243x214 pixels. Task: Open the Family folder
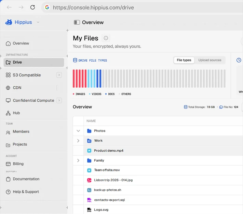tap(99, 161)
